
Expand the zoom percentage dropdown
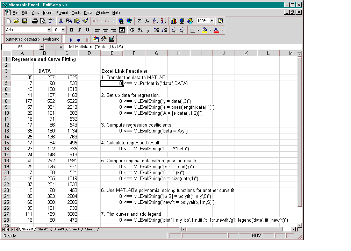tap(212, 21)
